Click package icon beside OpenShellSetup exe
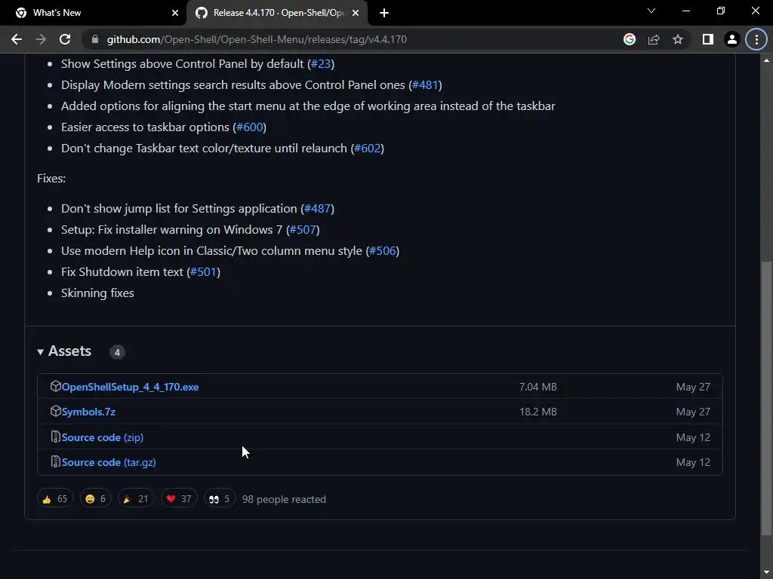The width and height of the screenshot is (773, 579). point(55,387)
